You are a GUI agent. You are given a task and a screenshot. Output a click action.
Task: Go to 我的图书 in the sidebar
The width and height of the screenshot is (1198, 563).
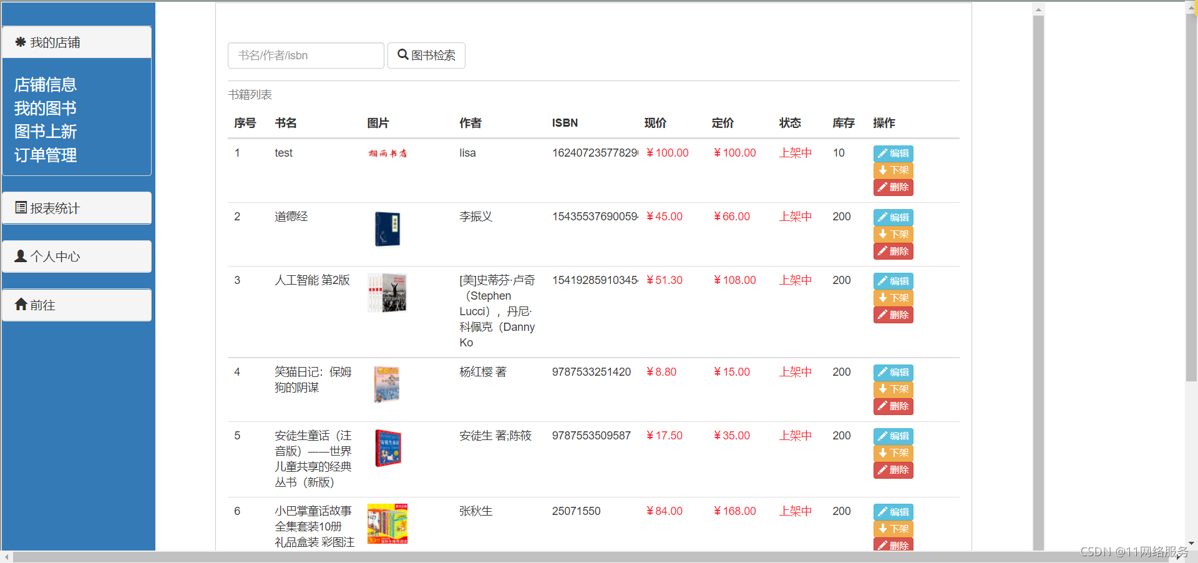[x=46, y=109]
